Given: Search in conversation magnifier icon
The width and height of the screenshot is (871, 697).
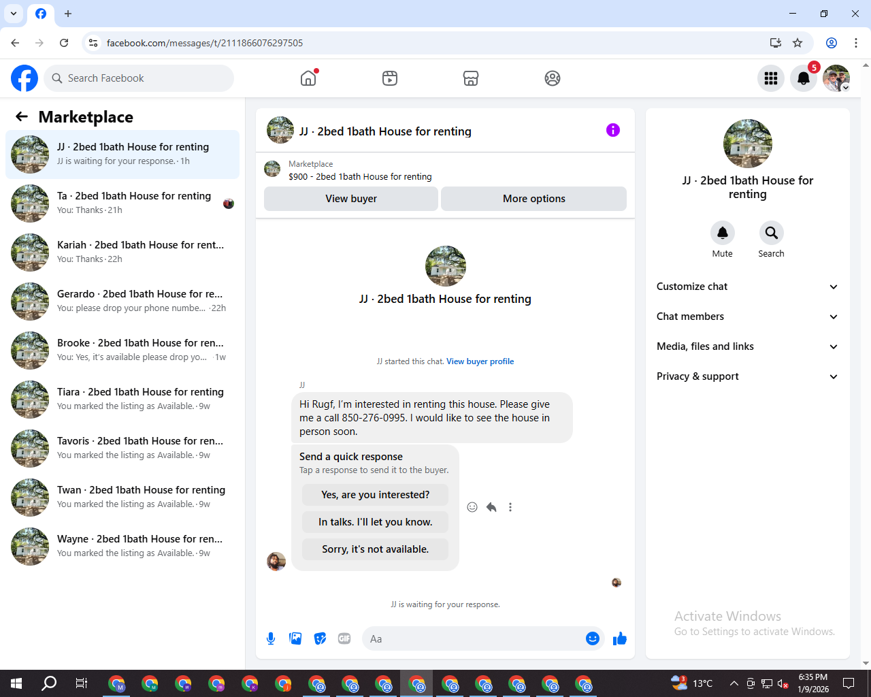Looking at the screenshot, I should 772,233.
